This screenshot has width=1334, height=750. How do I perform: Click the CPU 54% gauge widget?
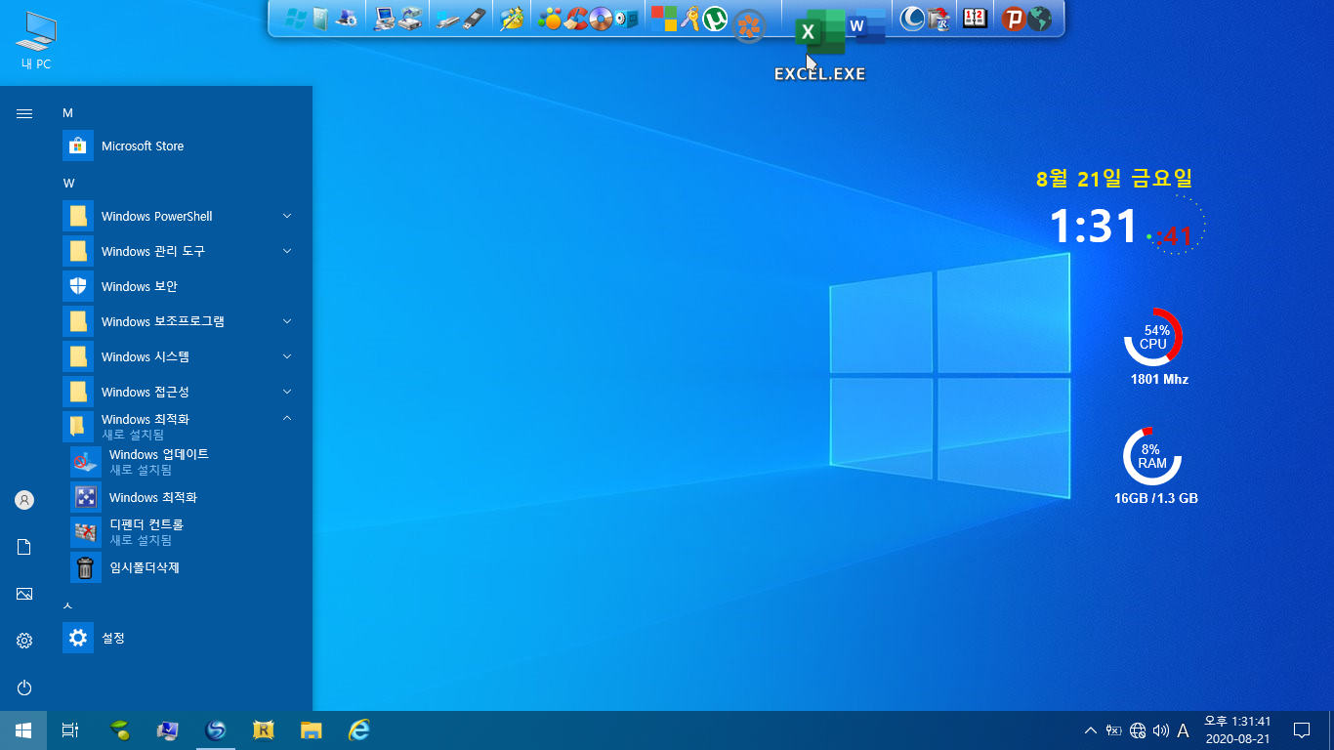coord(1153,337)
